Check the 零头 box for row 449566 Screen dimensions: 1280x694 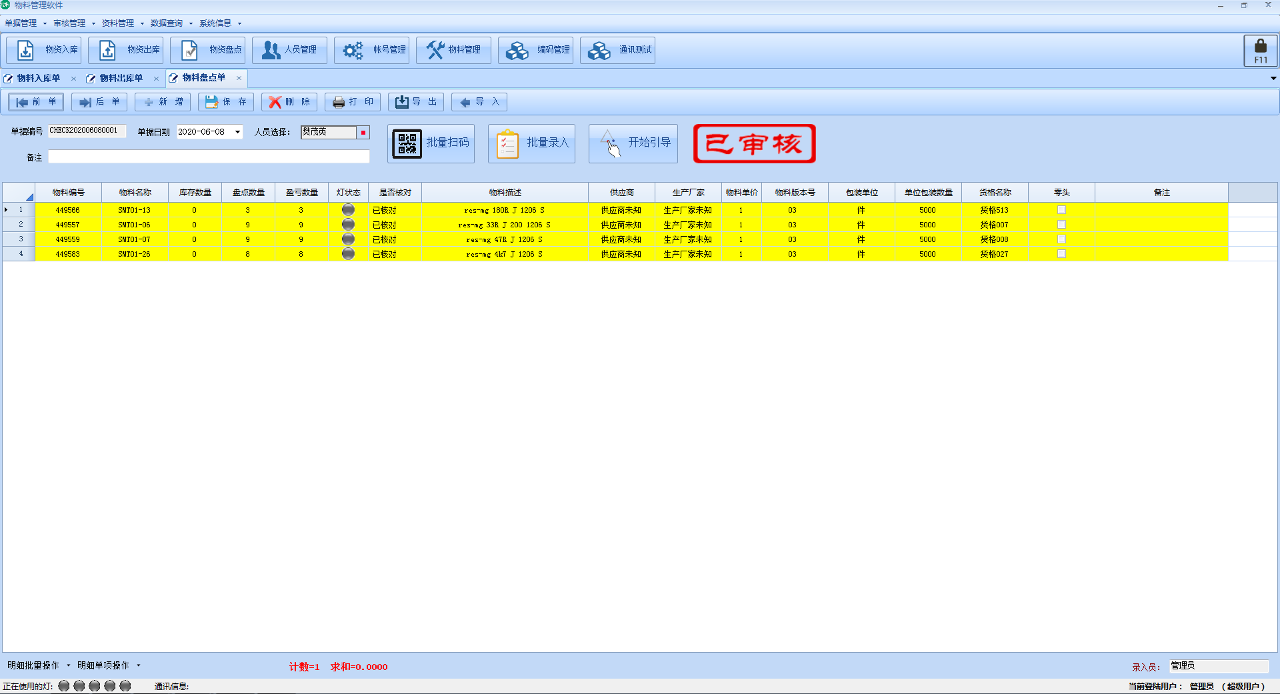pos(1061,210)
